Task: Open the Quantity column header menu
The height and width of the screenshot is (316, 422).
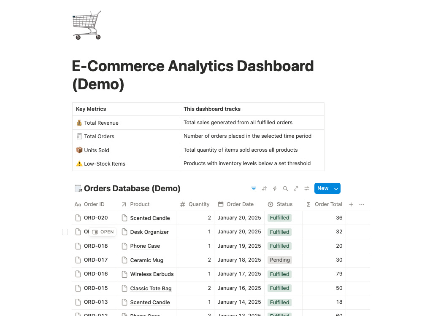Action: click(195, 204)
